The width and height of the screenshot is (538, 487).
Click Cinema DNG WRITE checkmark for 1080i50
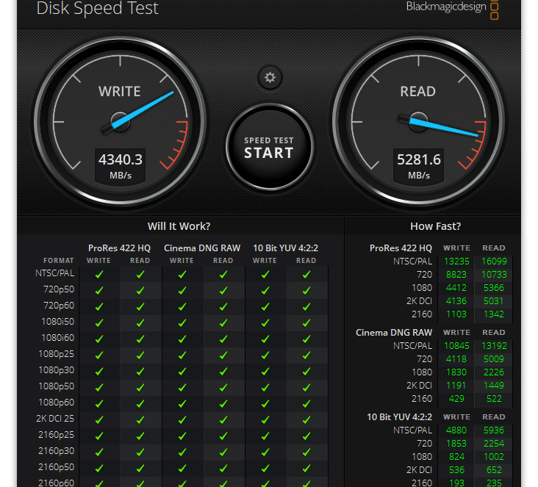(182, 322)
